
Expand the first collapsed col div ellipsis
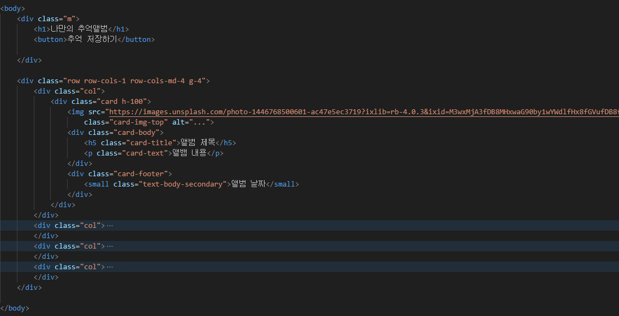(x=110, y=226)
